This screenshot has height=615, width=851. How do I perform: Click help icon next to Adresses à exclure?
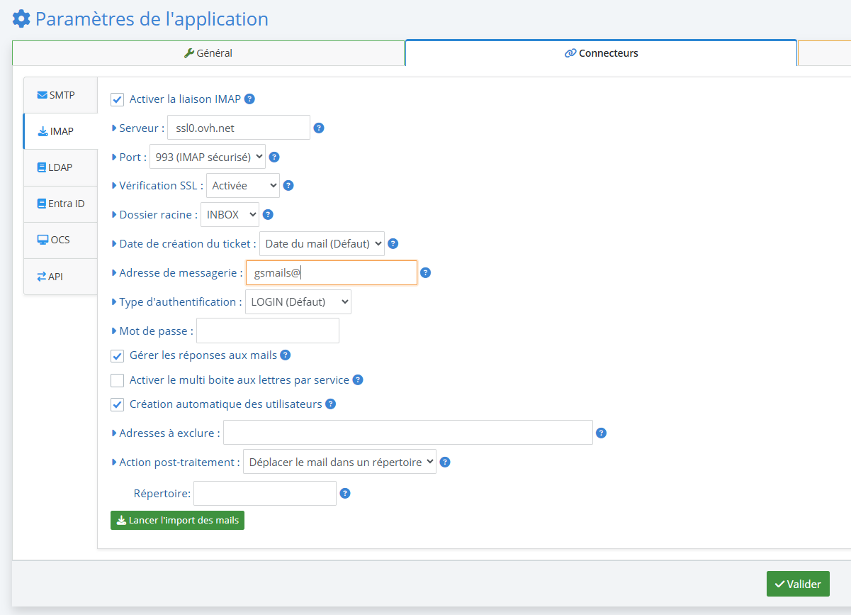pos(601,433)
